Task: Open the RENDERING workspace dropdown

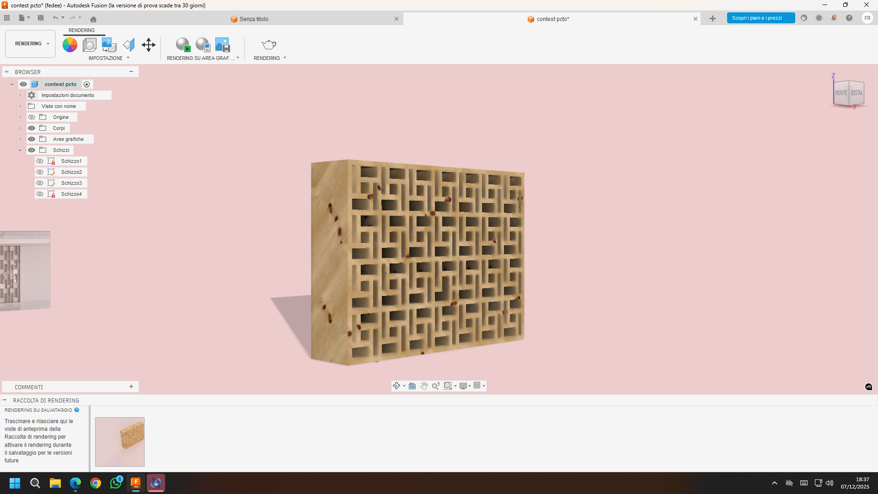Action: (x=31, y=44)
